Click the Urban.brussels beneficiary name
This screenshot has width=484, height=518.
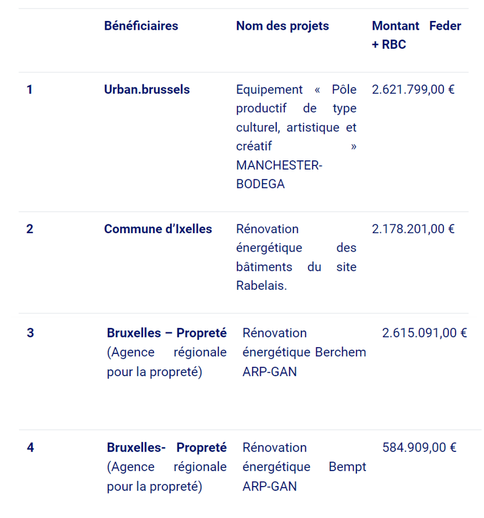tap(147, 89)
